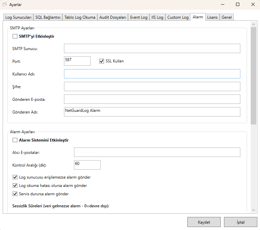260x230 pixels.
Task: Focus the Port number field
Action: (x=77, y=61)
